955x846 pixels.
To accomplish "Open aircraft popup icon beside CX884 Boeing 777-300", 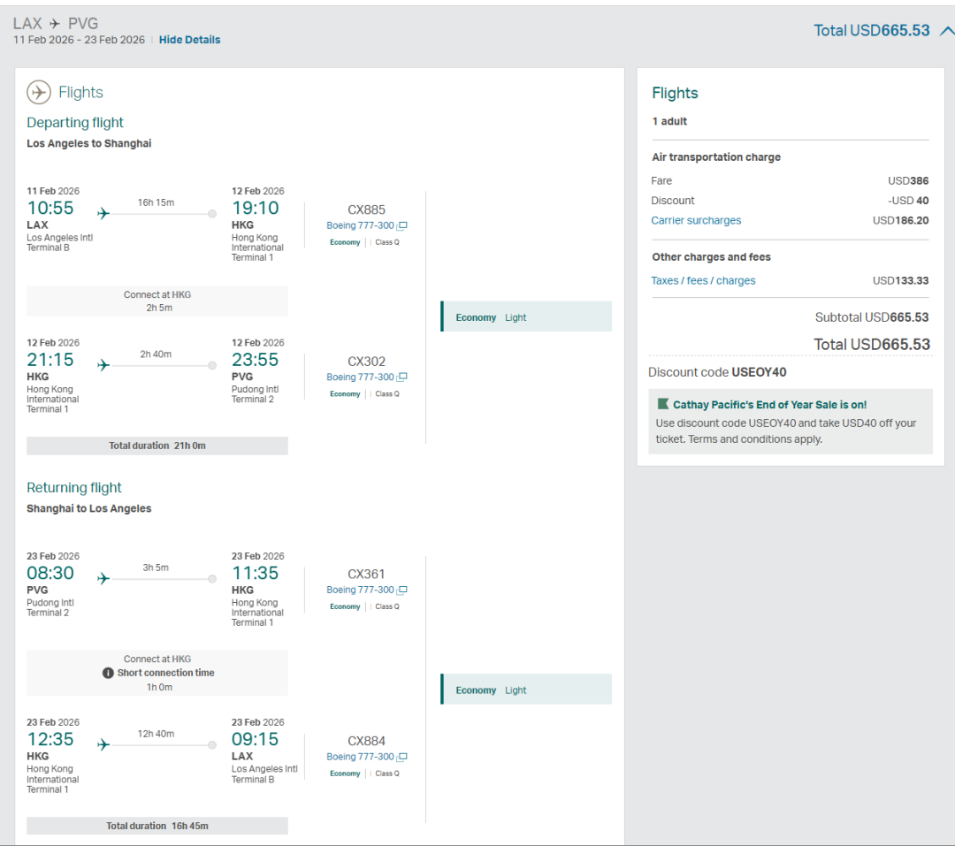I will [x=402, y=758].
